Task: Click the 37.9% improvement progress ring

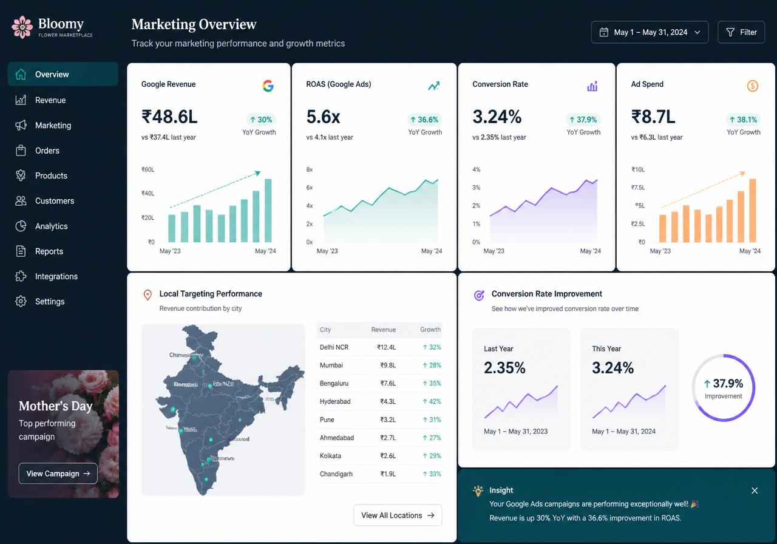Action: [x=723, y=387]
